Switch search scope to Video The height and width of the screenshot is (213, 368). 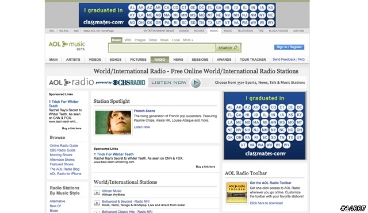(153, 40)
